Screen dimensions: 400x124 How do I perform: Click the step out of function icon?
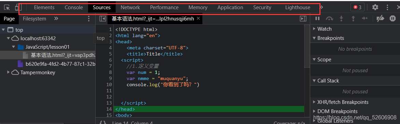(x=353, y=18)
